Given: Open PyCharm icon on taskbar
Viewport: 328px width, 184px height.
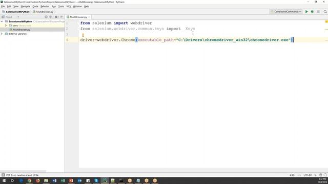Looking at the screenshot, I should [x=105, y=180].
